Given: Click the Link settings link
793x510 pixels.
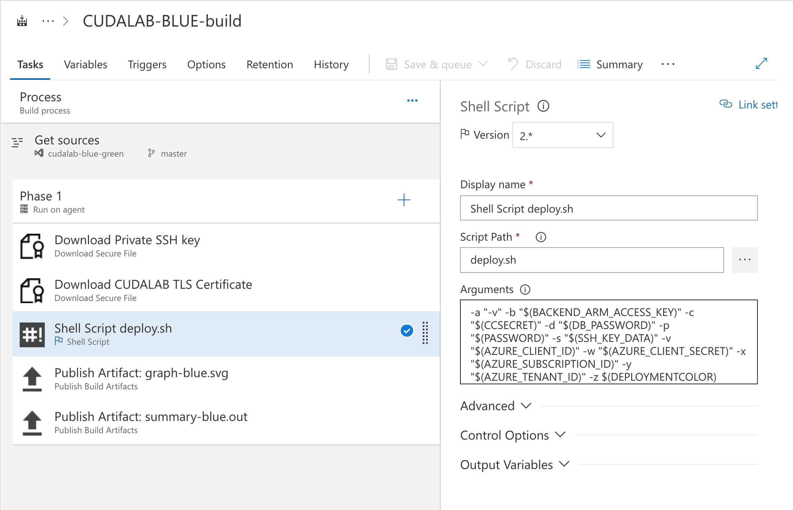Looking at the screenshot, I should click(x=749, y=105).
